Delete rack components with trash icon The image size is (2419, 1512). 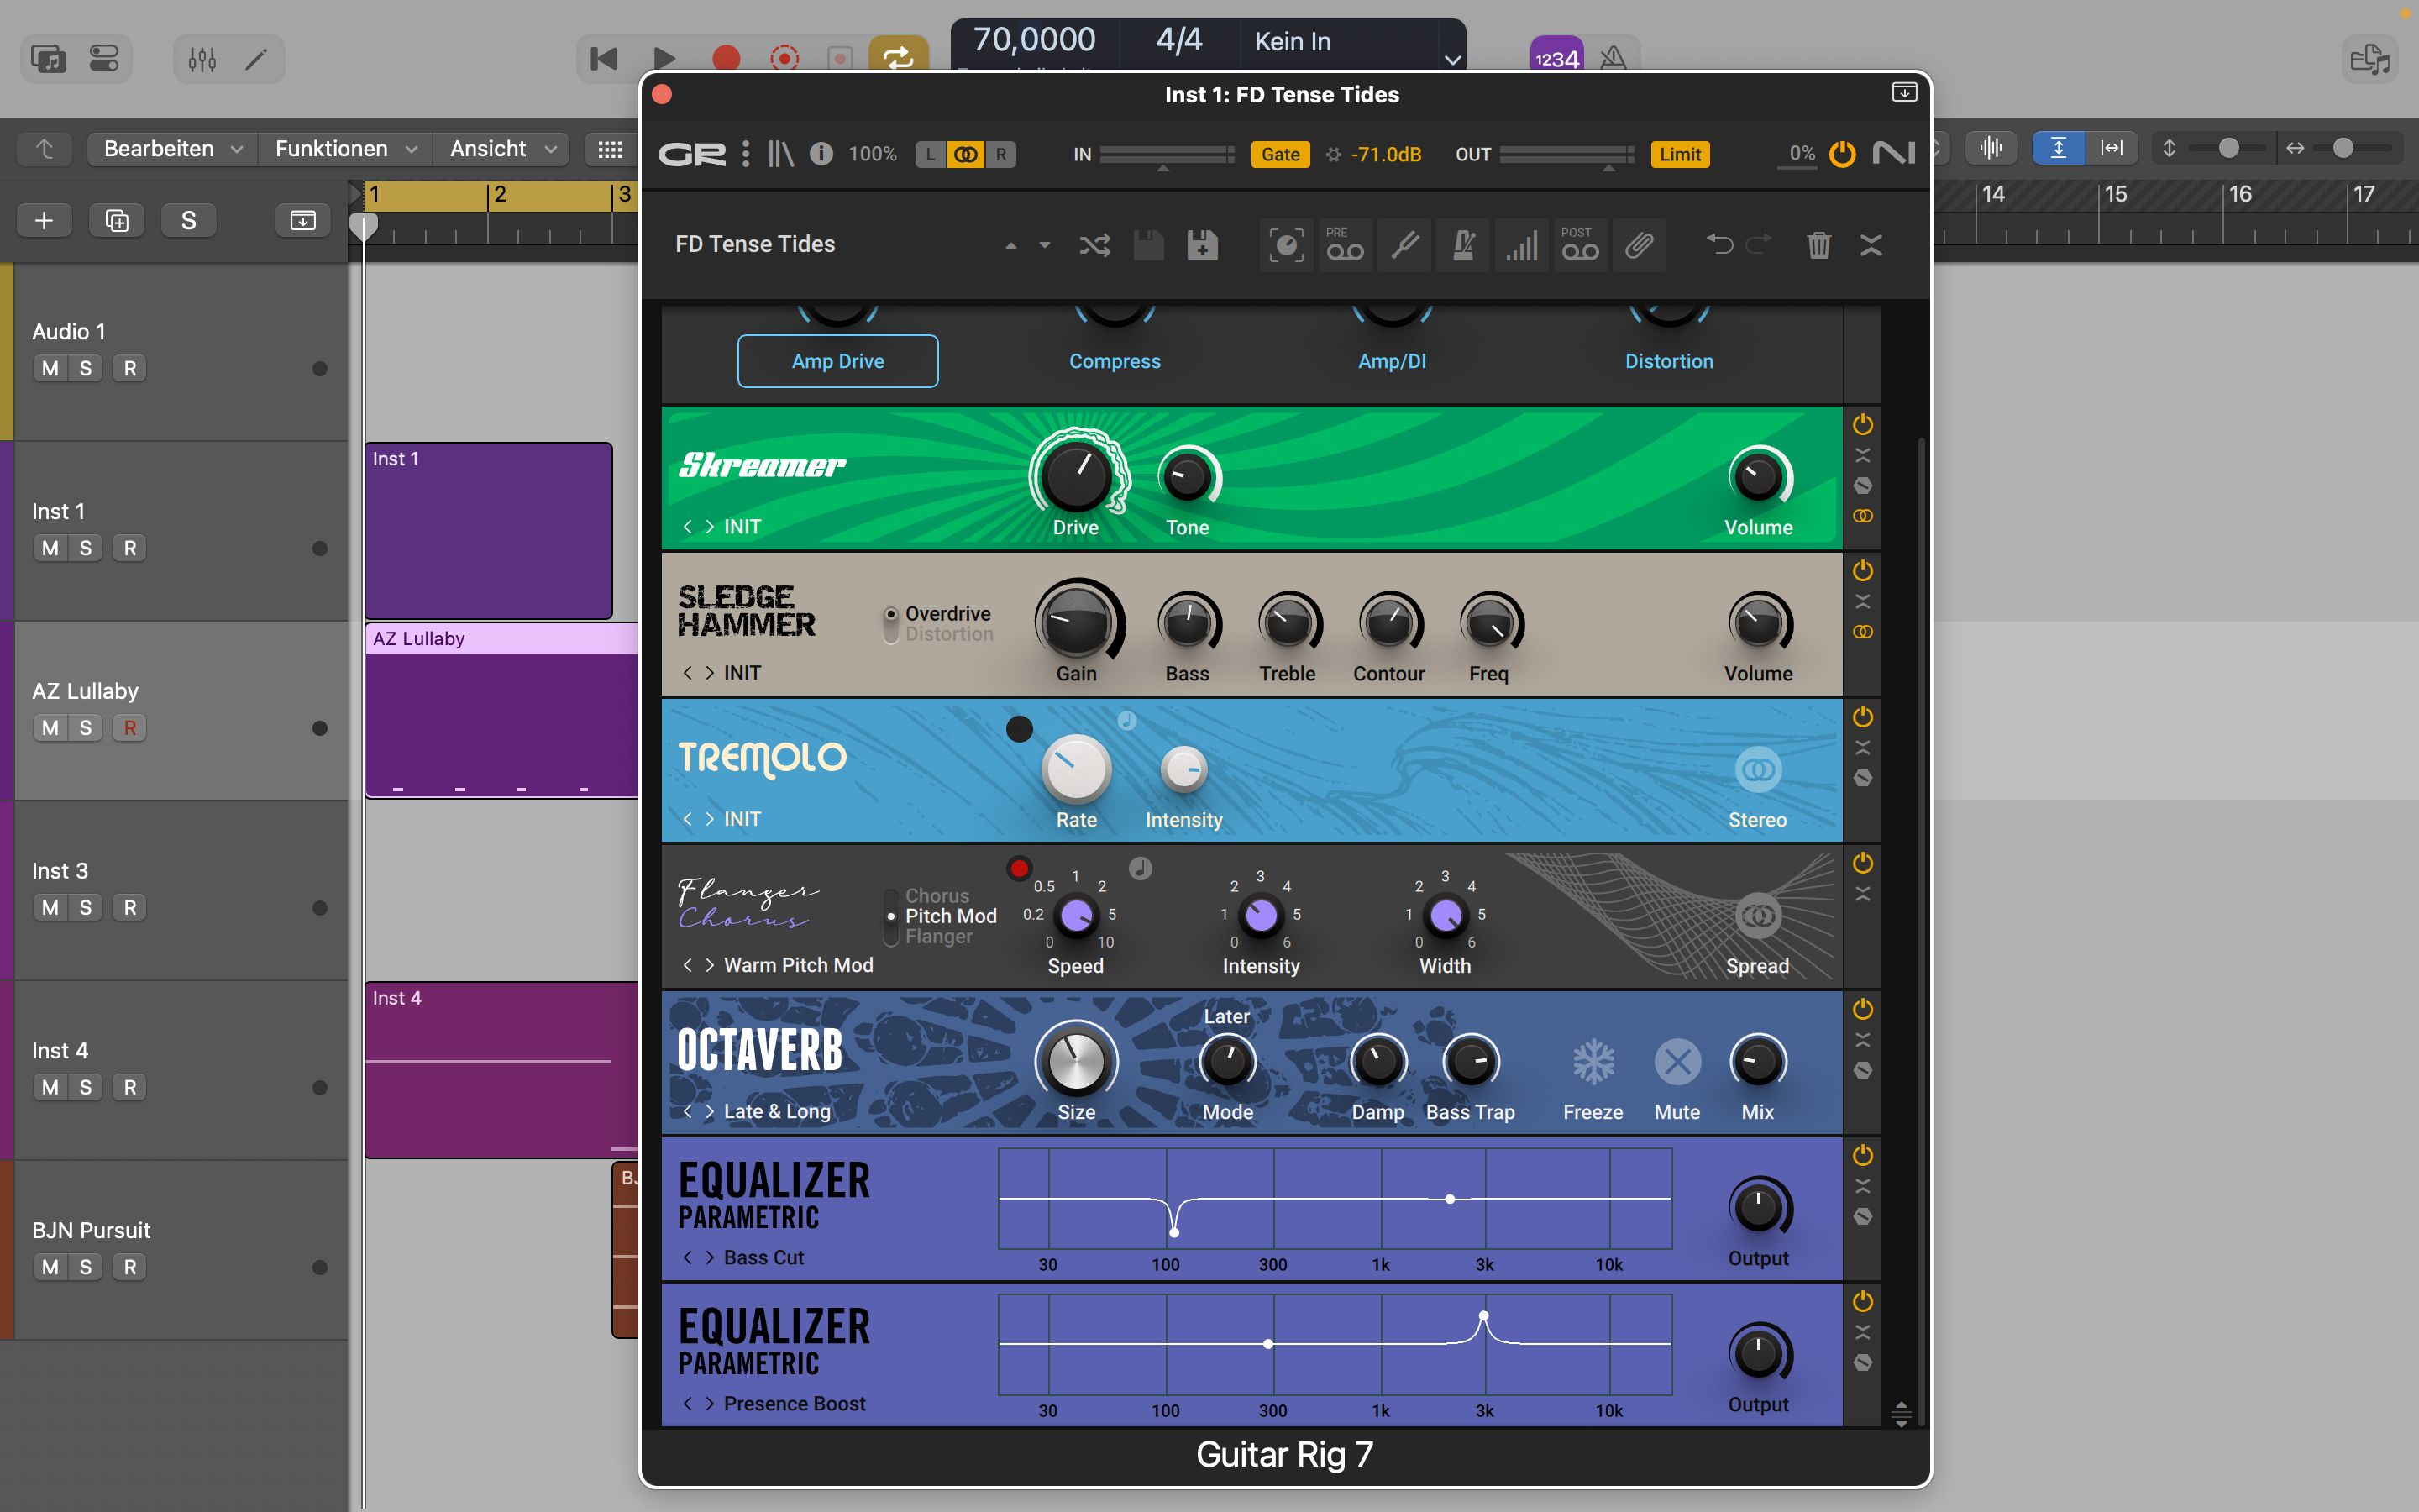pos(1818,245)
